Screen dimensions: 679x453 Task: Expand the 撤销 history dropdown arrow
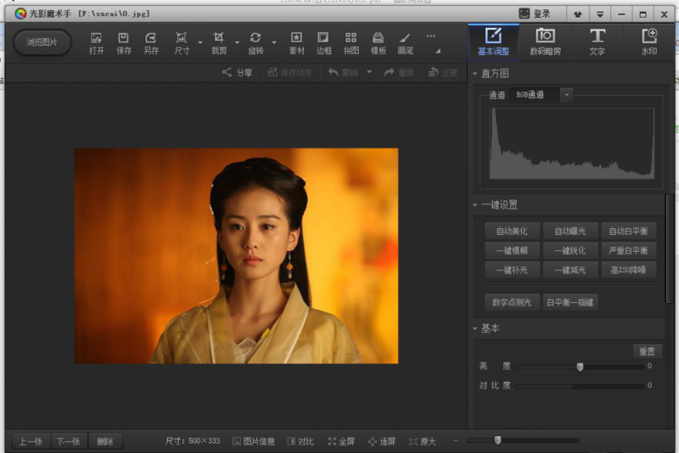(x=369, y=72)
